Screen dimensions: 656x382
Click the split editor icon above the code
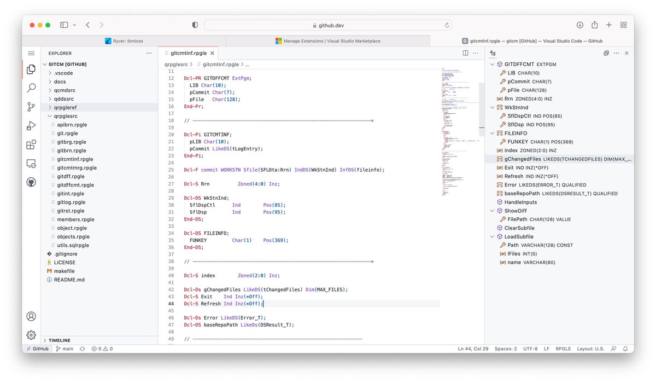click(x=465, y=53)
